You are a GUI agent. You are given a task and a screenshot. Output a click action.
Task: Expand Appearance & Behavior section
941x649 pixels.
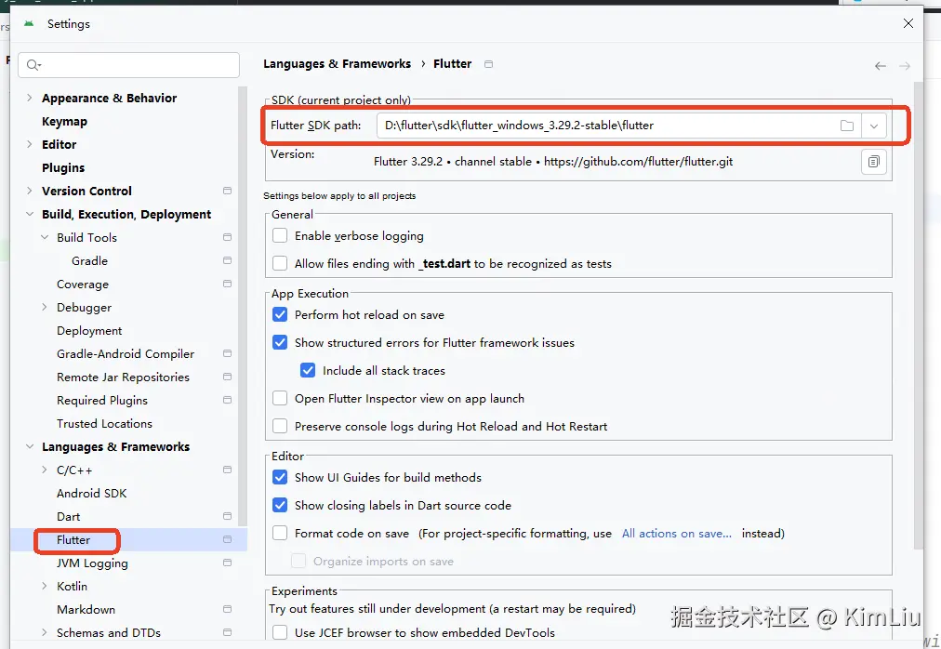(x=30, y=98)
